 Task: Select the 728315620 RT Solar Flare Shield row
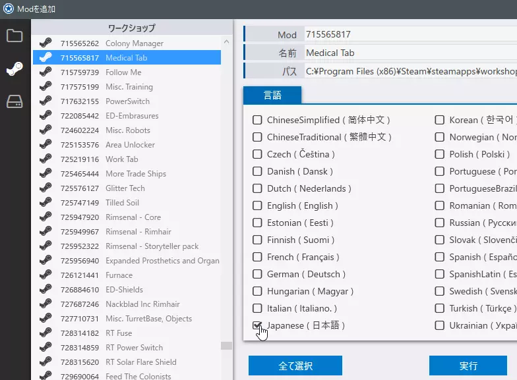click(x=127, y=362)
